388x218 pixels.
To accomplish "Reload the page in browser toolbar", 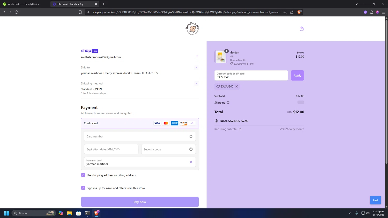I will point(17,12).
